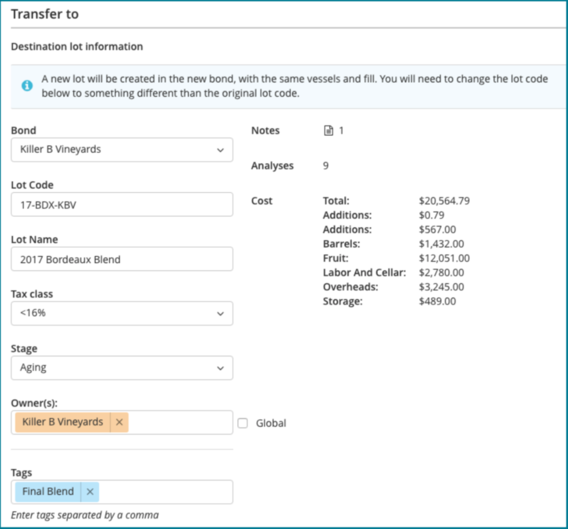
Task: Remove the Final Blend tag
Action: tap(89, 492)
